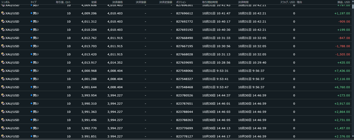The image size is (354, 140).
Task: Select the profit value +199.00
Action: (x=344, y=30)
